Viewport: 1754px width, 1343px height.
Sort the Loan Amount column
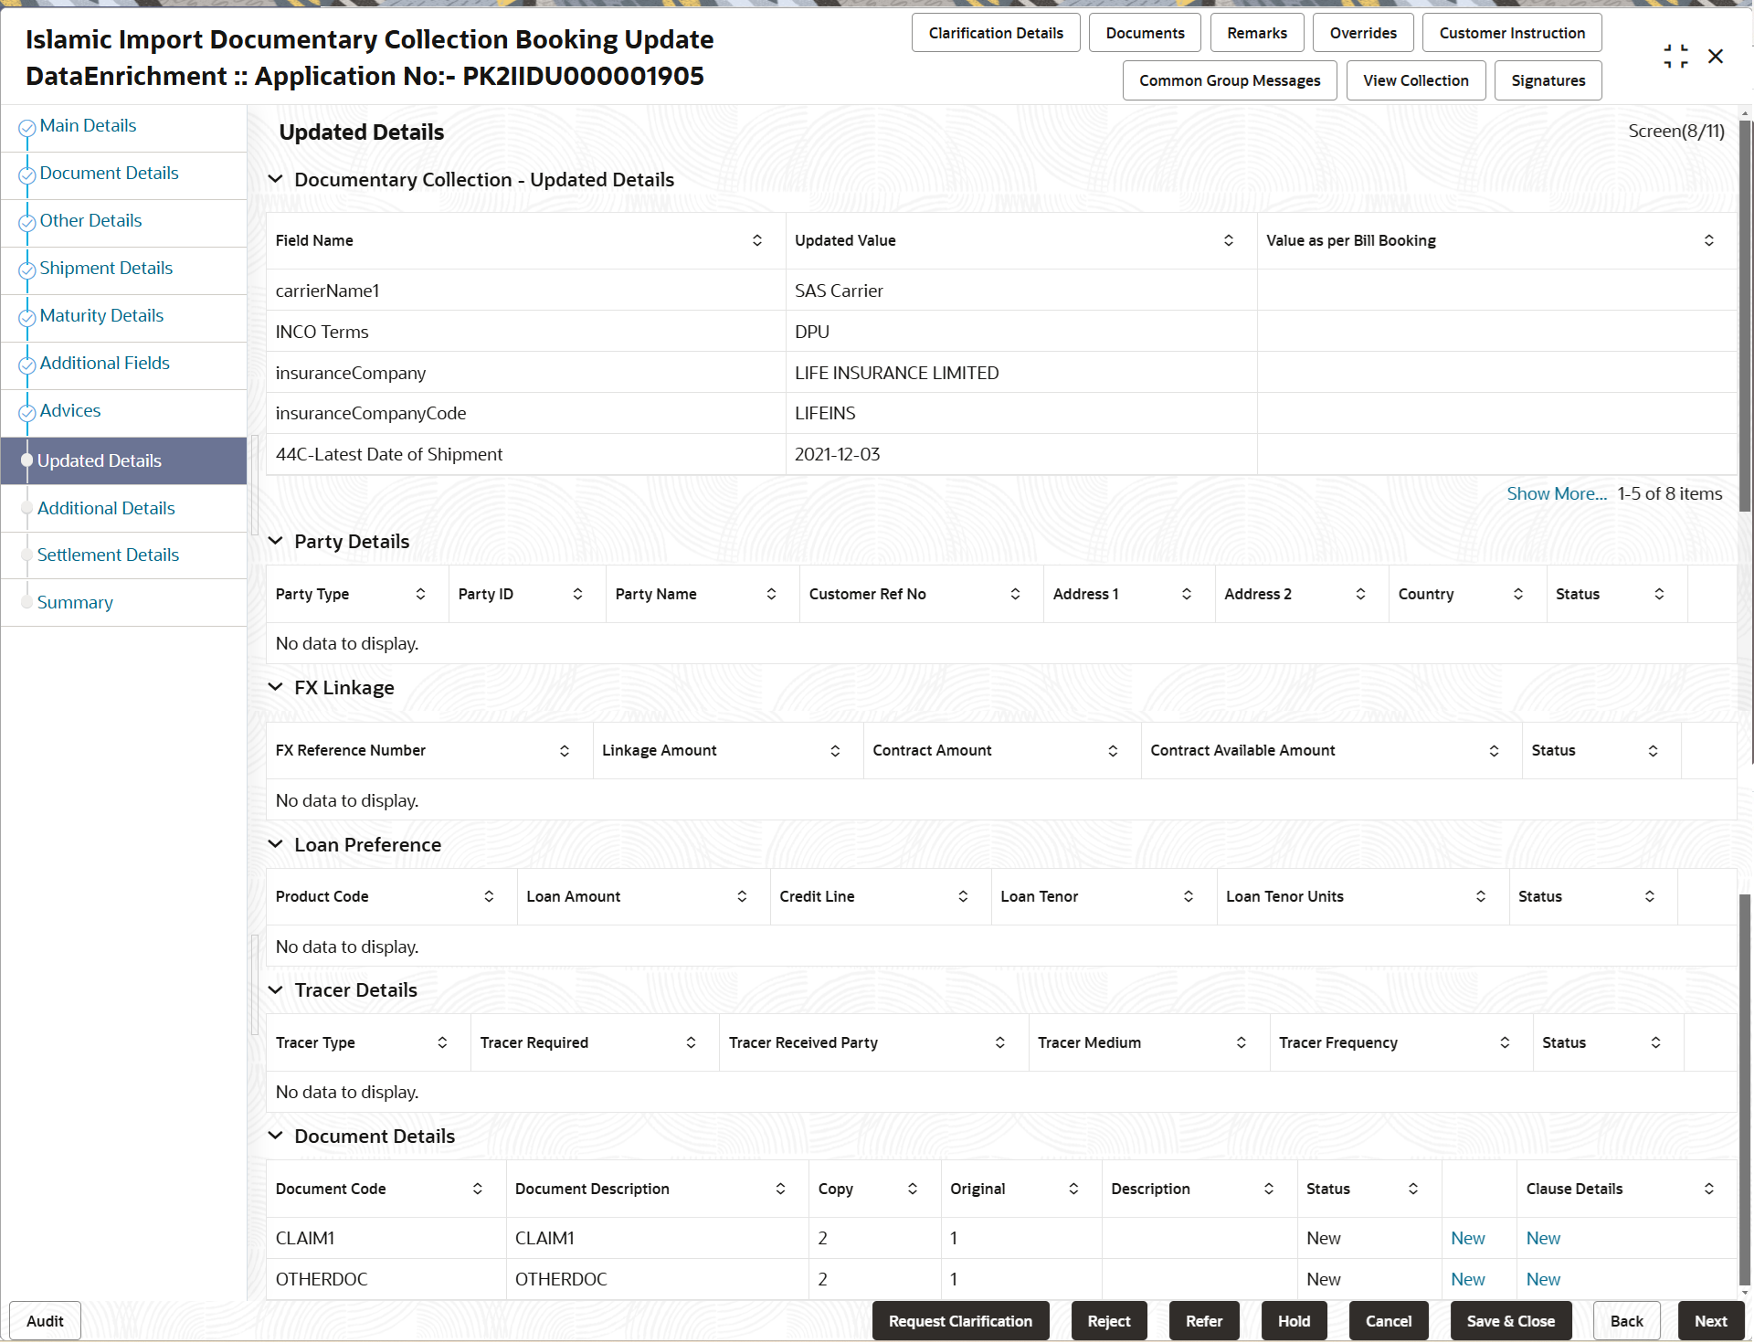coord(741,896)
